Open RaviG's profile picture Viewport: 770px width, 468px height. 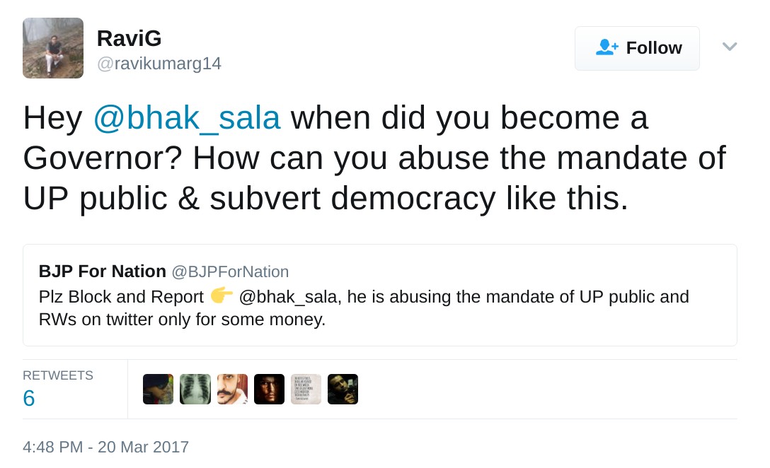(53, 48)
